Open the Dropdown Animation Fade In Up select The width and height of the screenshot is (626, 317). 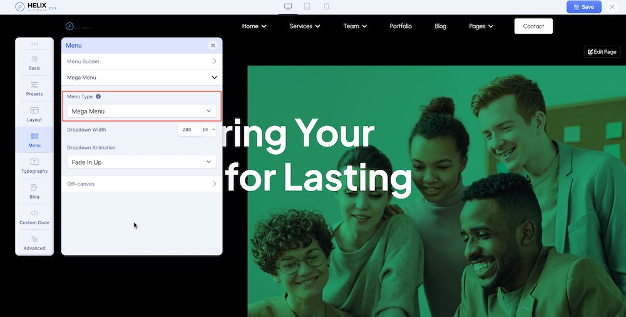point(141,162)
